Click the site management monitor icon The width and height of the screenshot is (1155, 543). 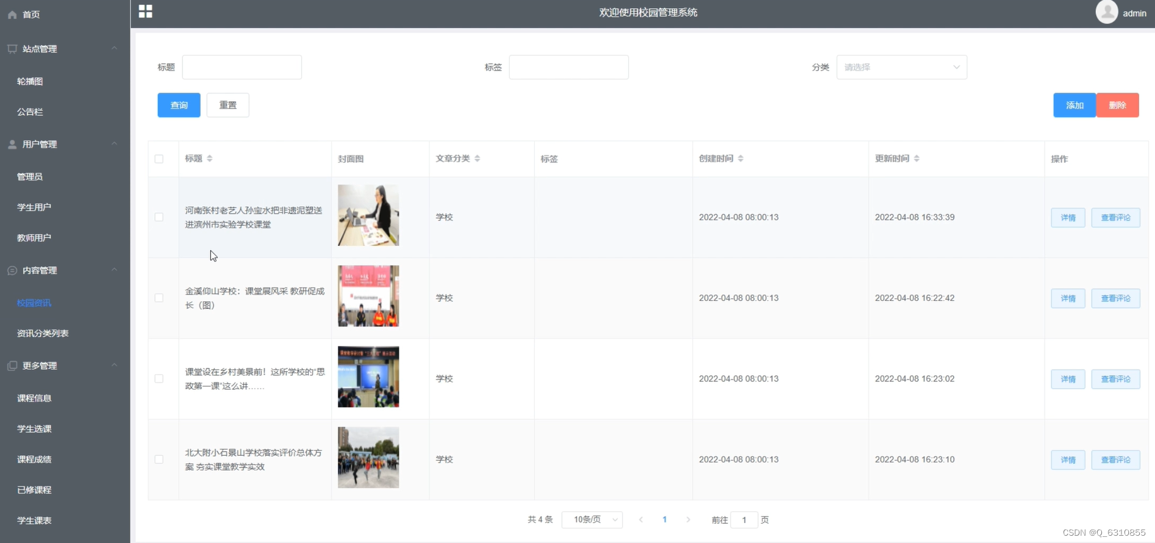coord(12,49)
